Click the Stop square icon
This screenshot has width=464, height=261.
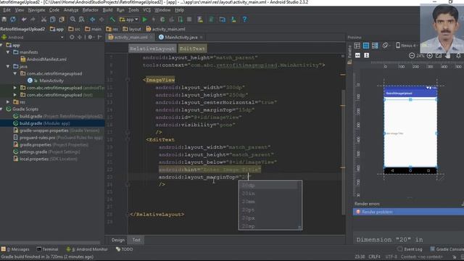pos(189,20)
